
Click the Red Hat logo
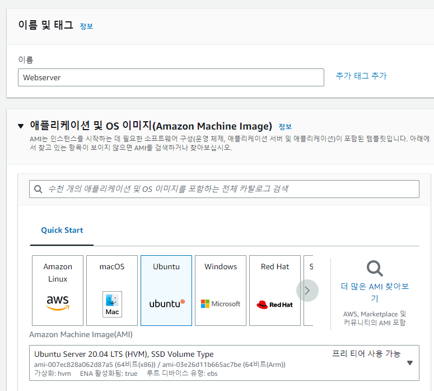[x=274, y=305]
